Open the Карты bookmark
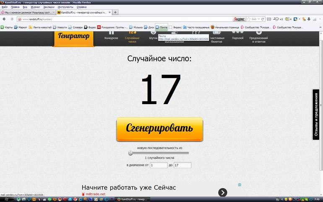 (7, 27)
